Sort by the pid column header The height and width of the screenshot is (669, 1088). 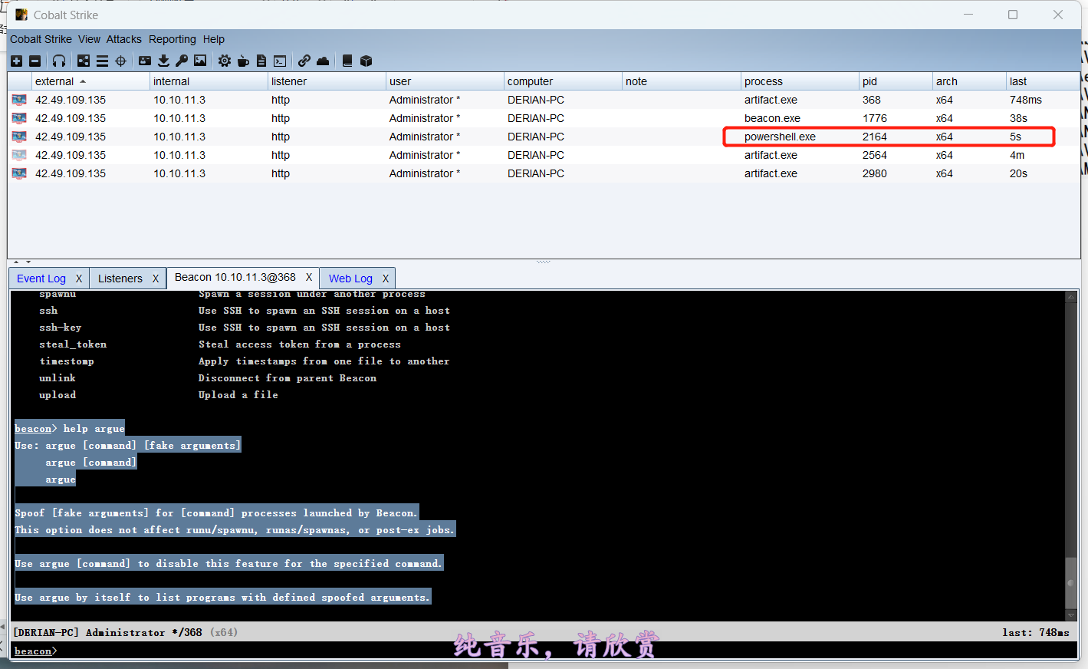pyautogui.click(x=896, y=81)
